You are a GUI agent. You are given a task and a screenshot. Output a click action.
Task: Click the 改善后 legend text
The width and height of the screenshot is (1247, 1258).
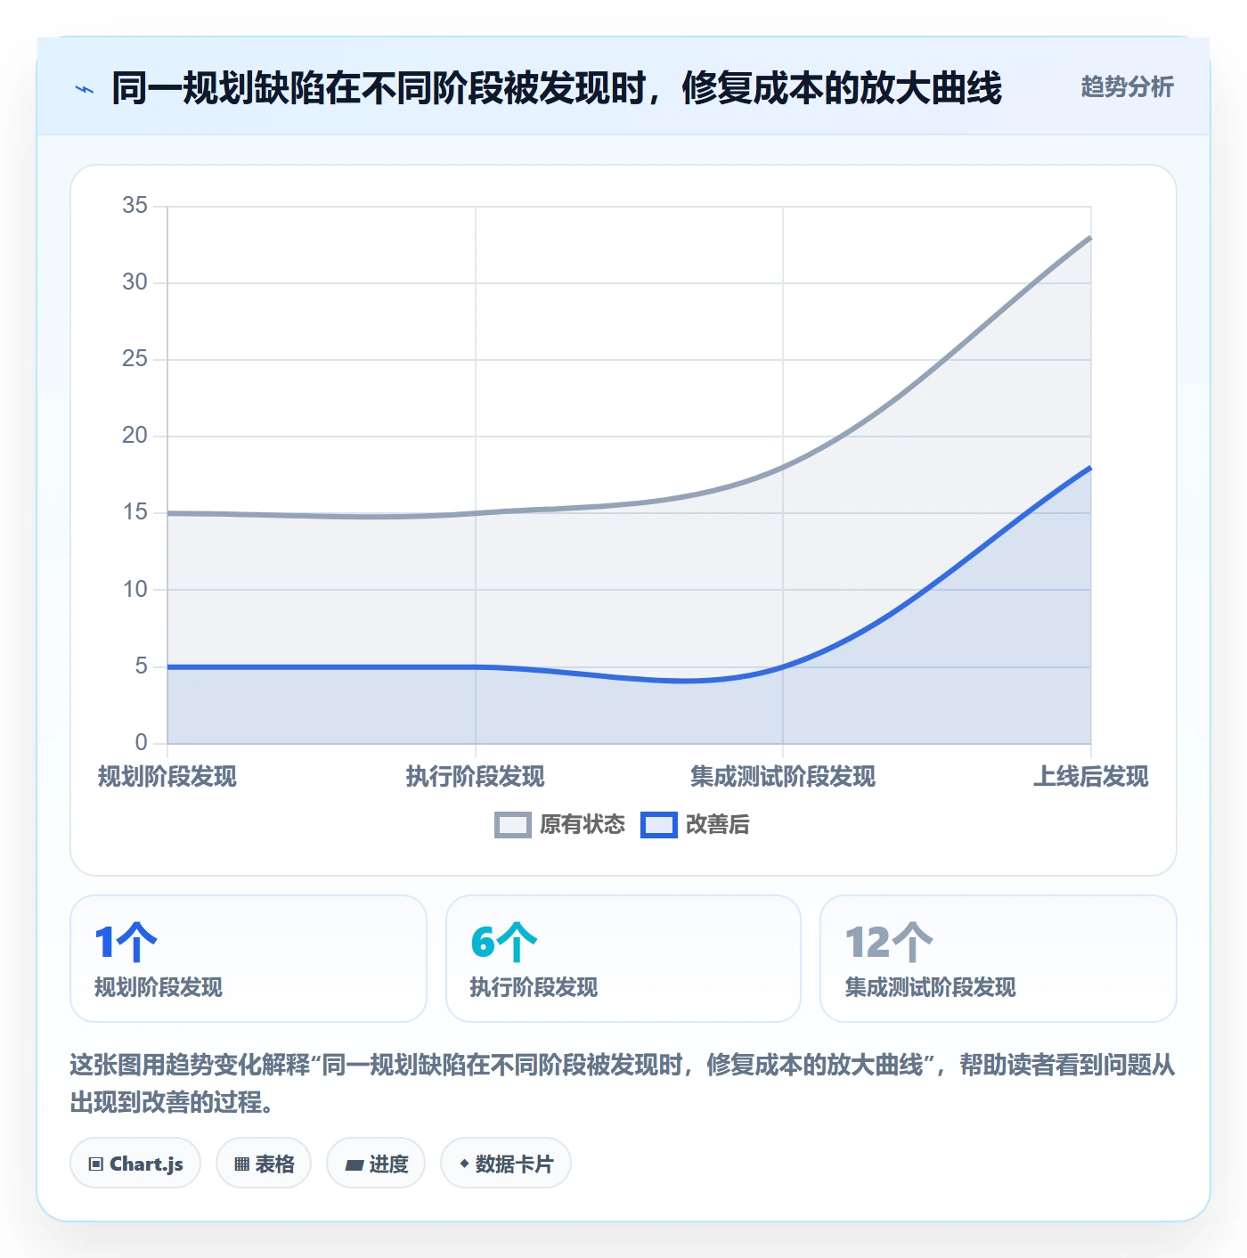point(717,825)
